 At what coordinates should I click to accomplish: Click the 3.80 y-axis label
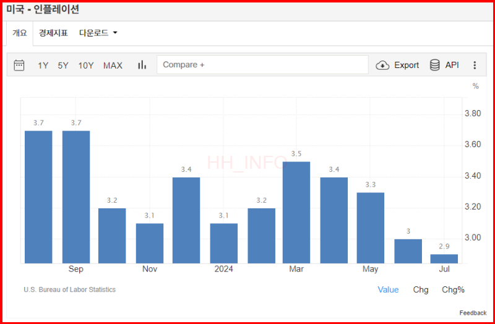click(473, 114)
